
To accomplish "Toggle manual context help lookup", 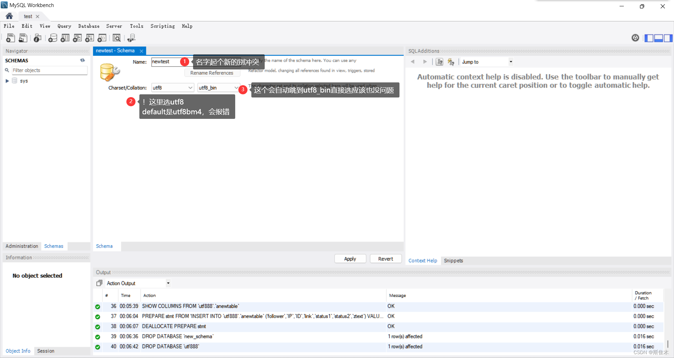I will pyautogui.click(x=439, y=61).
